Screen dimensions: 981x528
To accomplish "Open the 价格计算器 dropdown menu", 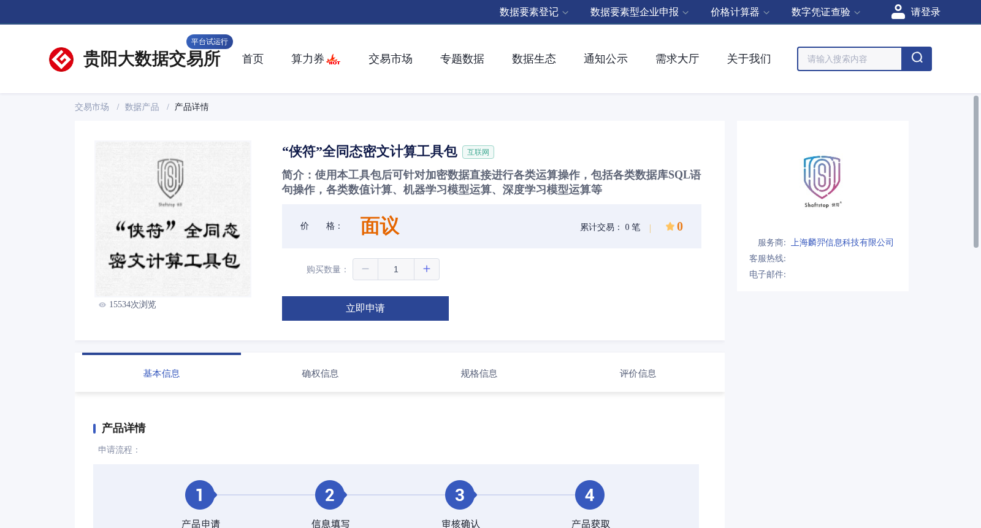I will [x=740, y=12].
